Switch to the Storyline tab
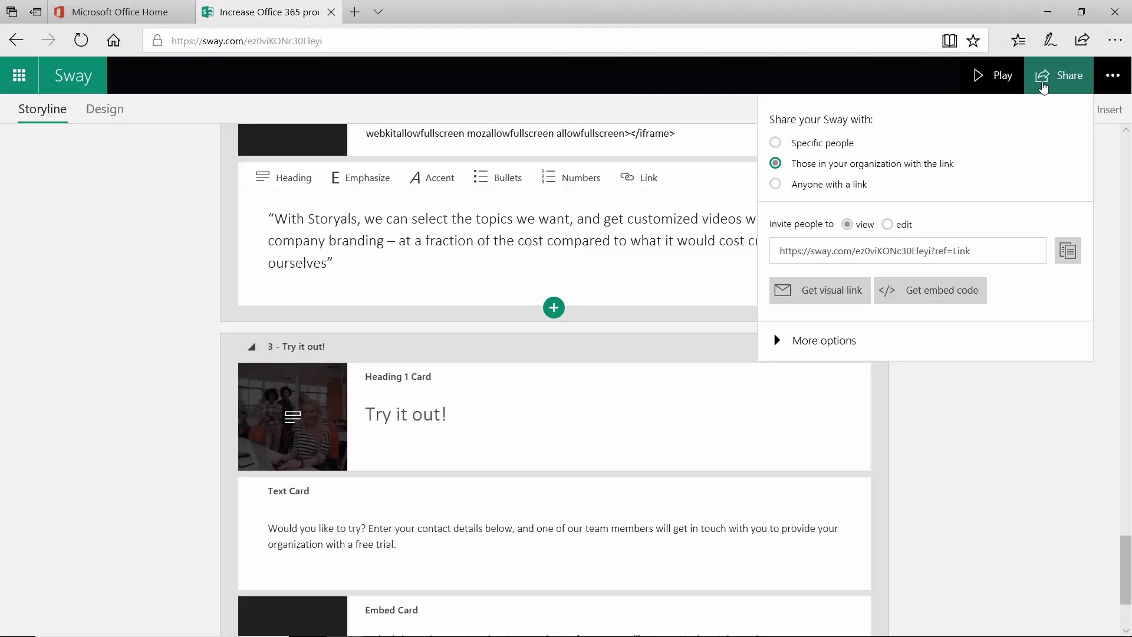 click(x=42, y=109)
